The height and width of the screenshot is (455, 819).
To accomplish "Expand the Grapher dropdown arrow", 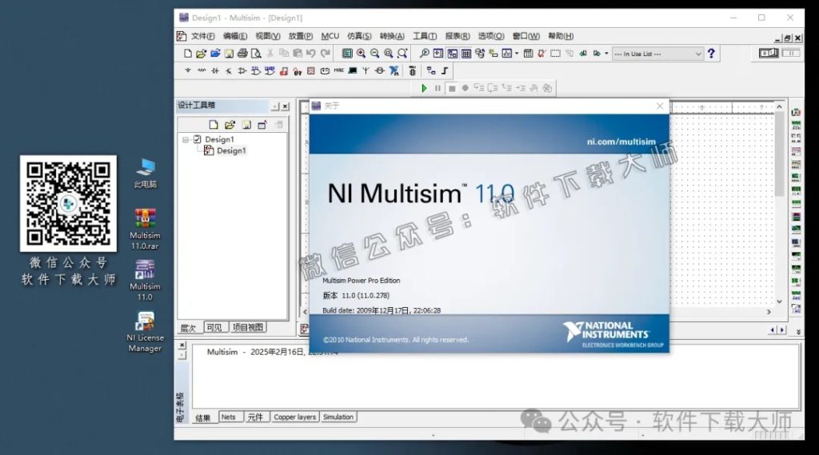I will tap(517, 54).
